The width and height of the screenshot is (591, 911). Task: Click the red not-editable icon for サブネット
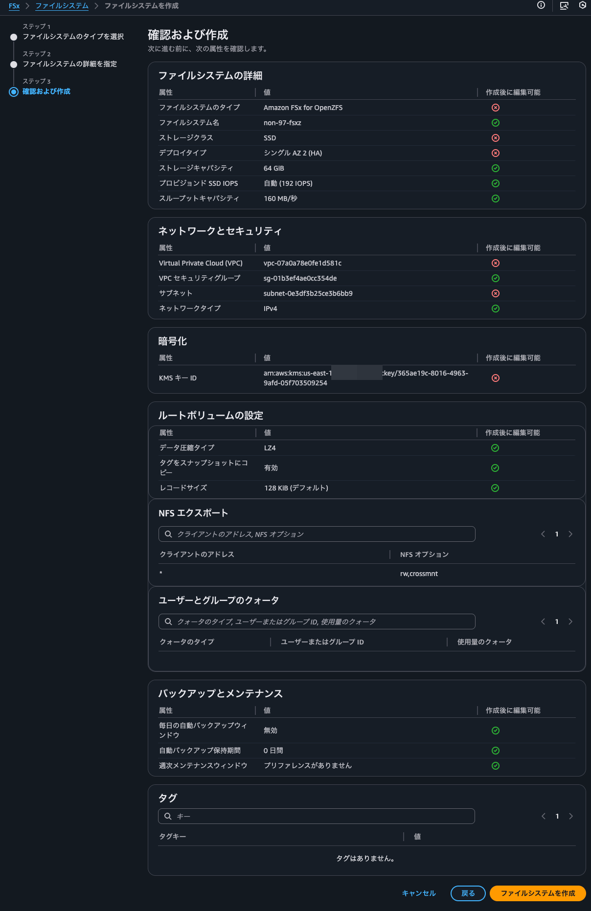coord(496,293)
